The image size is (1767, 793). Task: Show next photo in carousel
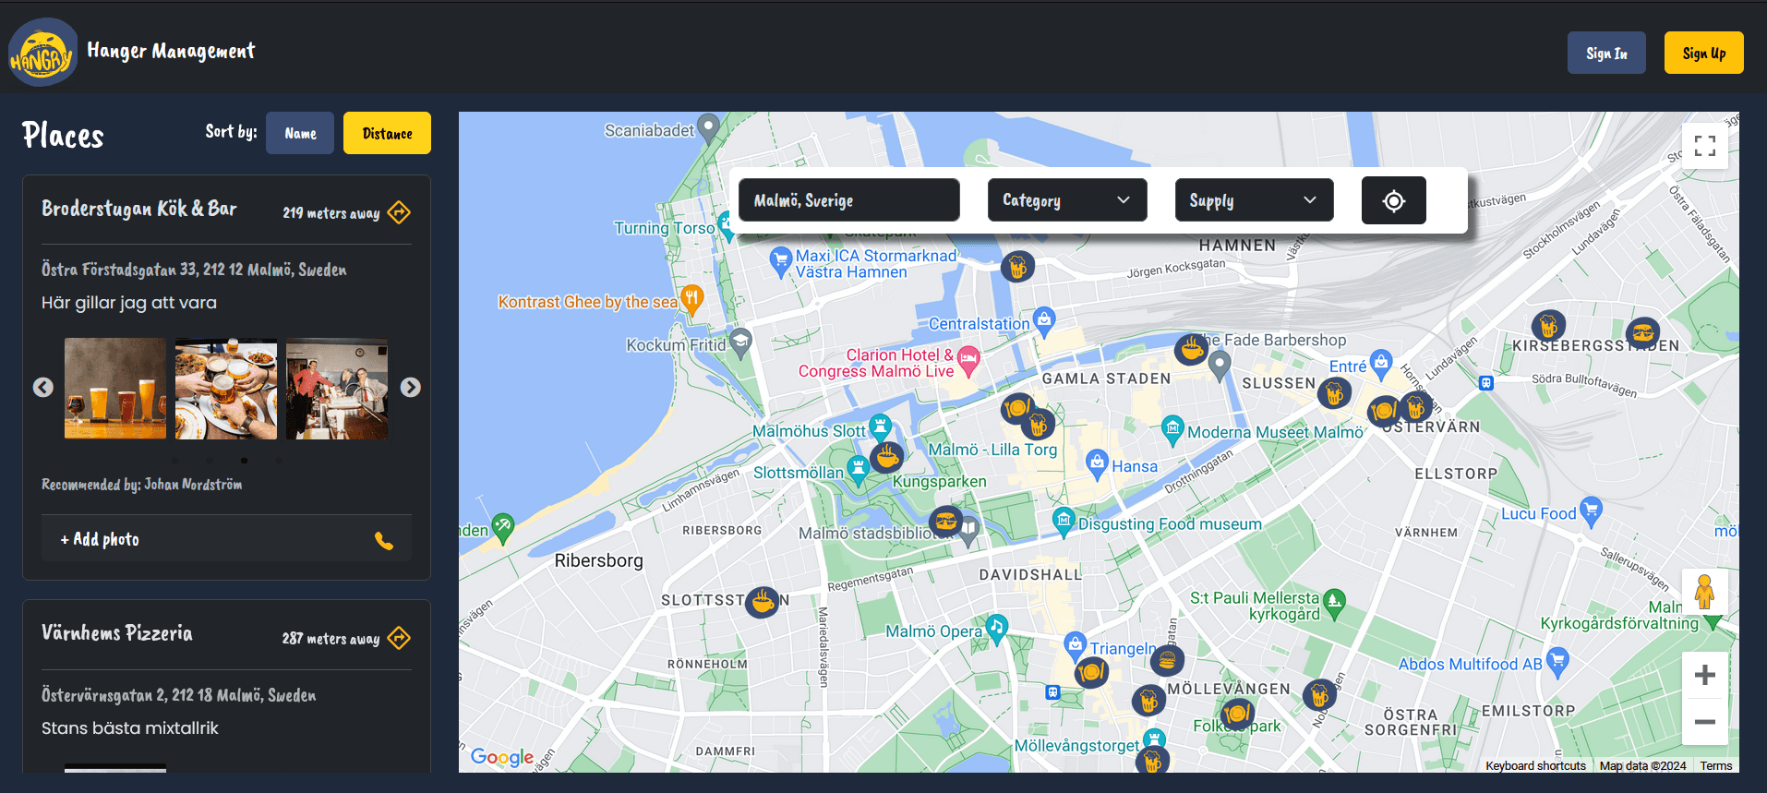tap(411, 388)
